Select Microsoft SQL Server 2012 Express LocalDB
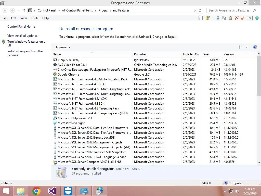The width and height of the screenshot is (261, 196). (153, 138)
